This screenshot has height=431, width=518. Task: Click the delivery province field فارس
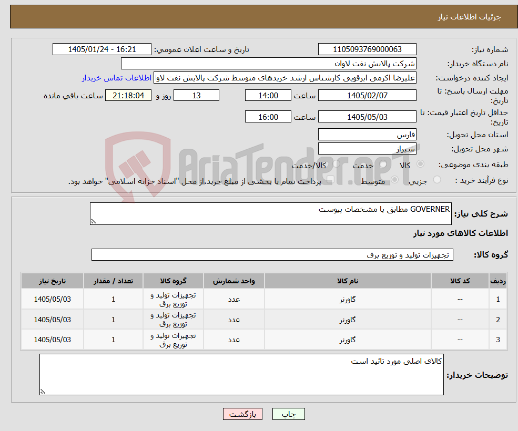click(367, 135)
